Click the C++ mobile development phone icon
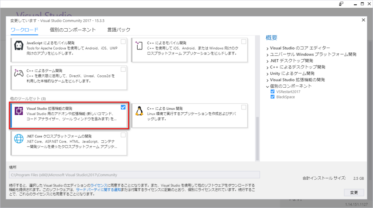 tap(139, 45)
